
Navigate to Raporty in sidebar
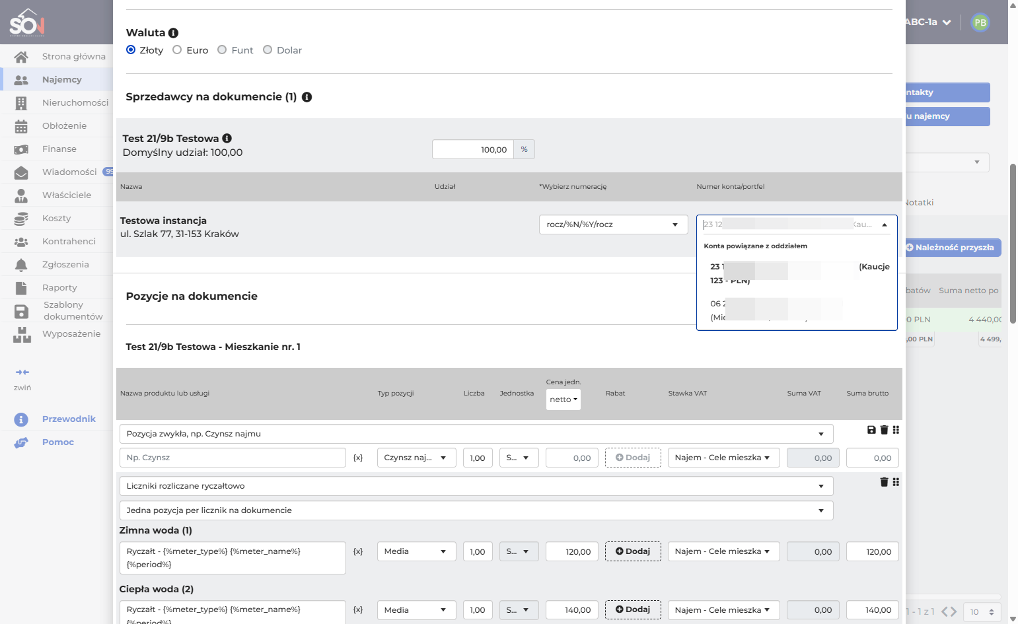[x=59, y=288]
